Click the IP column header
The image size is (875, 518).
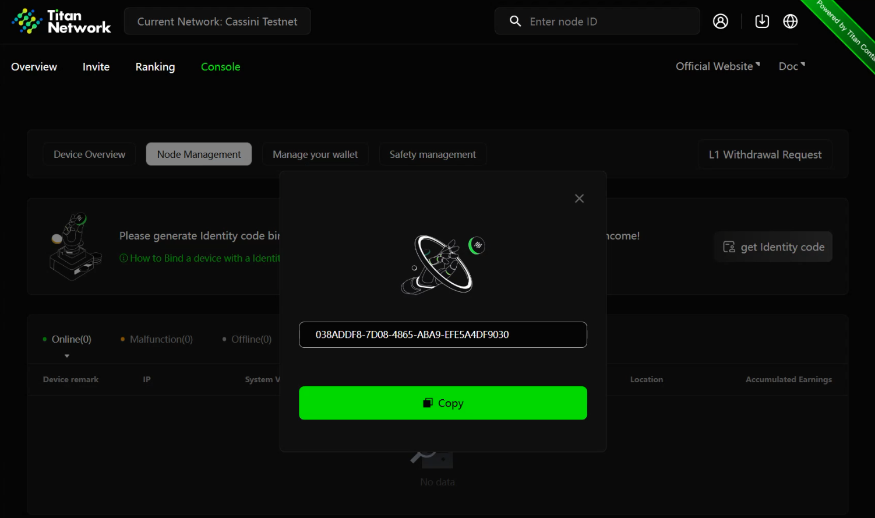click(x=147, y=379)
